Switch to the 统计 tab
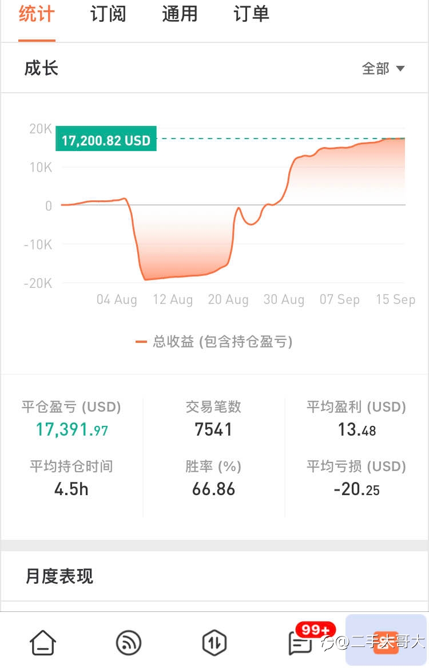The height and width of the screenshot is (668, 429). pyautogui.click(x=37, y=14)
